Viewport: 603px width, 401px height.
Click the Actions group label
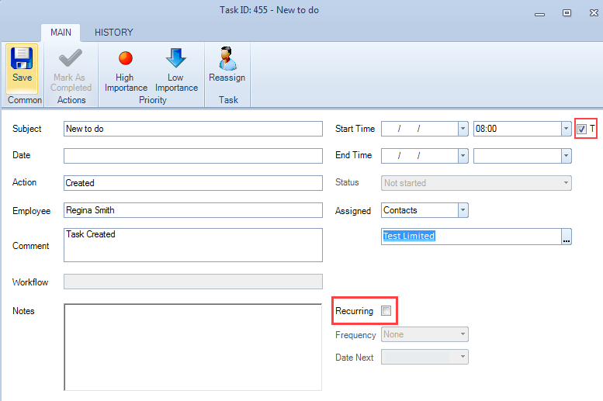coord(71,100)
